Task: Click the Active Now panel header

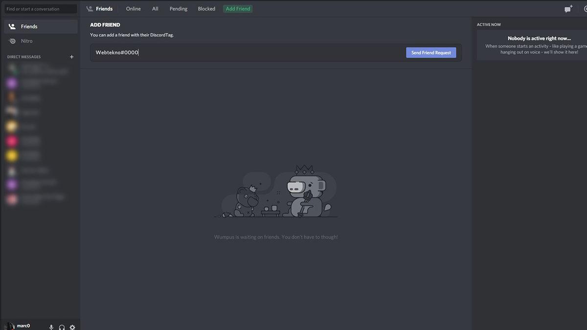Action: [489, 24]
